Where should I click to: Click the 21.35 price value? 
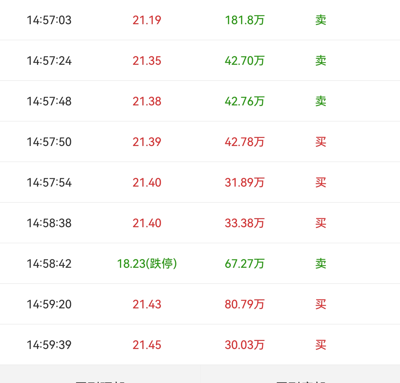[147, 61]
